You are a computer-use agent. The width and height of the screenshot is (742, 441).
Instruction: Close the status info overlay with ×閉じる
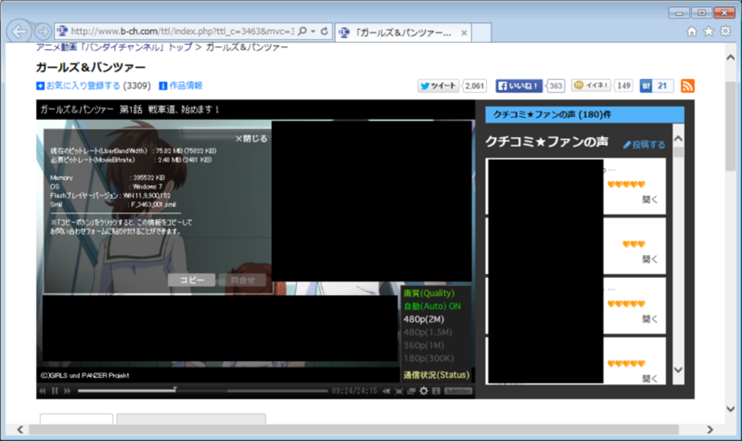pyautogui.click(x=251, y=138)
